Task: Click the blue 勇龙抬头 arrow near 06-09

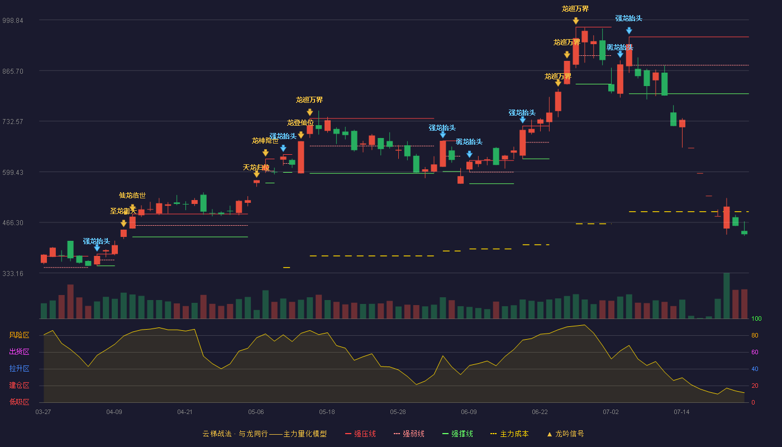Action: [x=470, y=154]
